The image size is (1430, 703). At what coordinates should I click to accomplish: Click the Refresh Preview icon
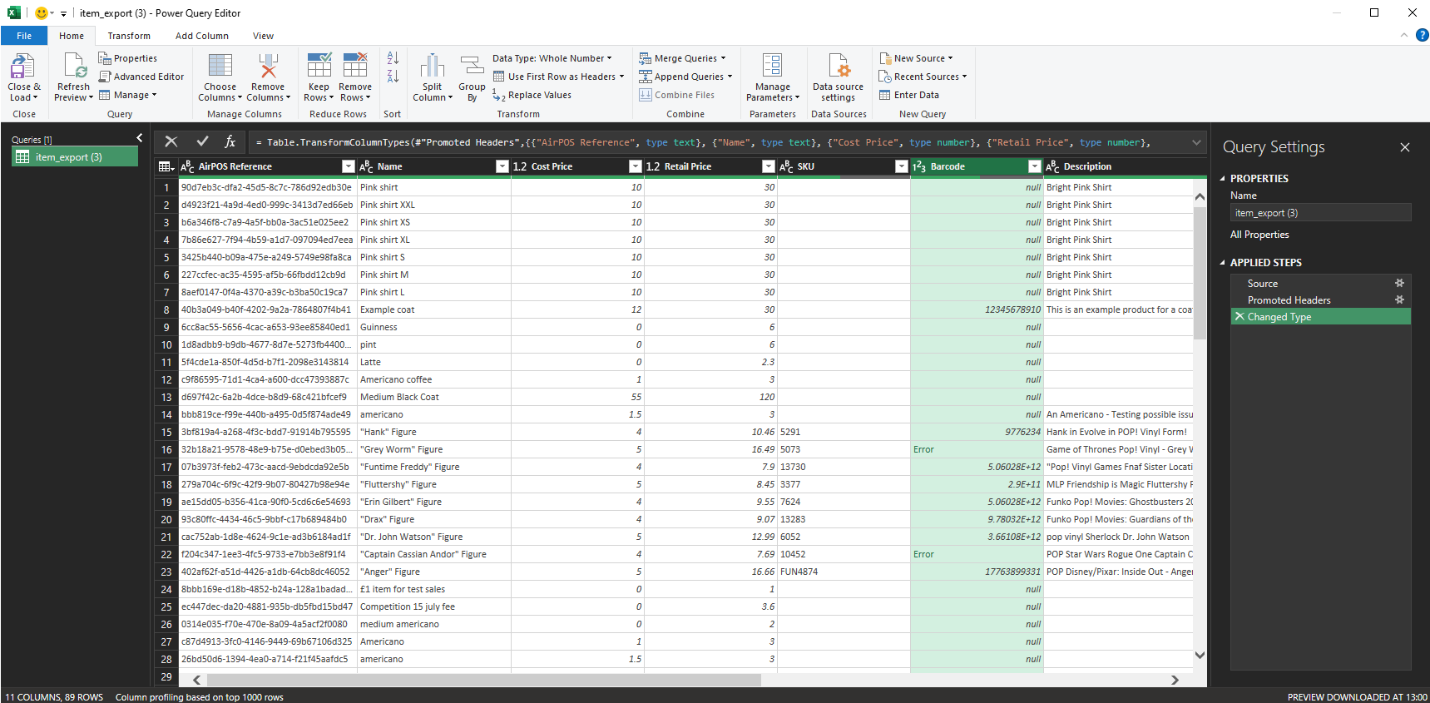tap(74, 67)
